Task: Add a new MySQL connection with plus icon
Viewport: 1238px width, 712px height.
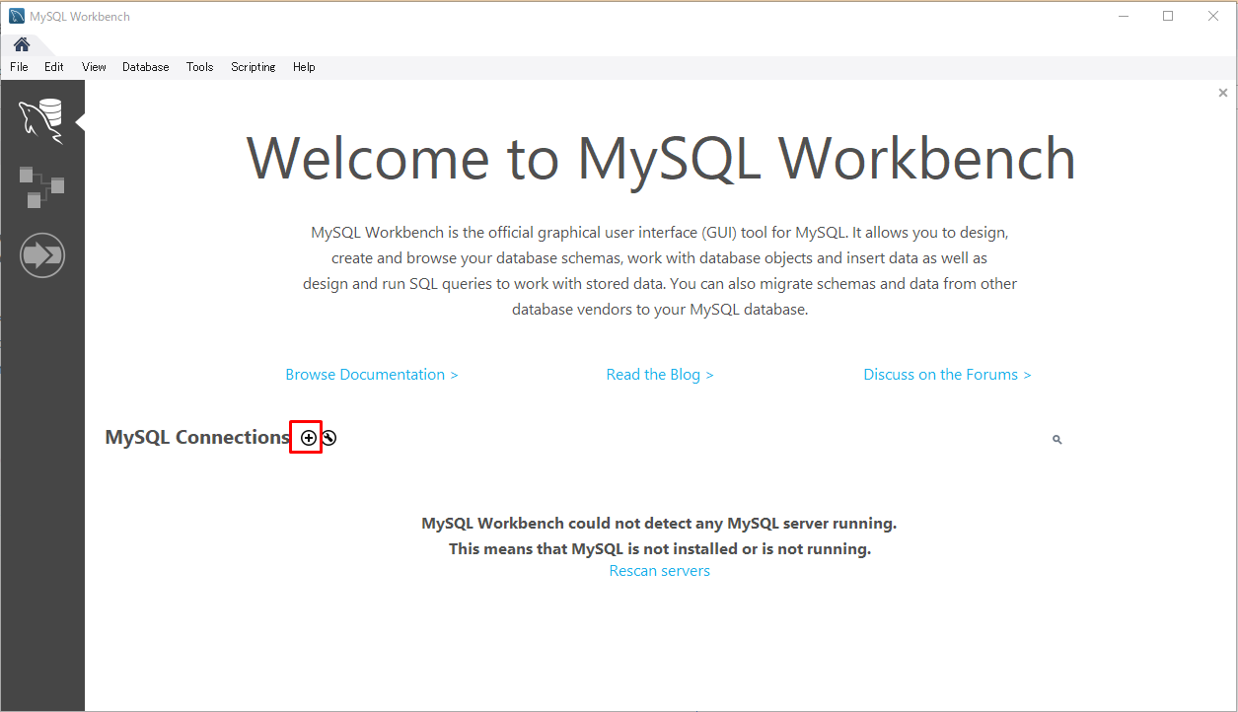Action: point(309,438)
